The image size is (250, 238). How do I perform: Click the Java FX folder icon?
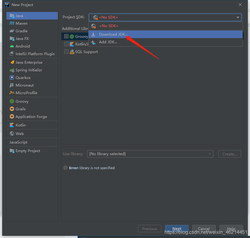12,39
